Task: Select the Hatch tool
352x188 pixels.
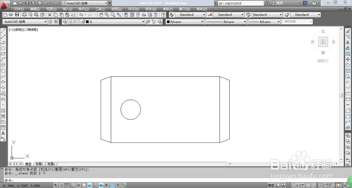Action: click(x=3, y=111)
